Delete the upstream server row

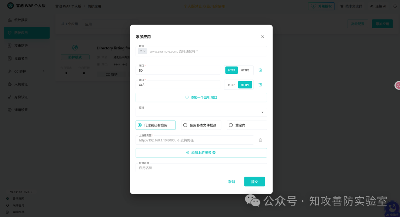[x=260, y=140]
